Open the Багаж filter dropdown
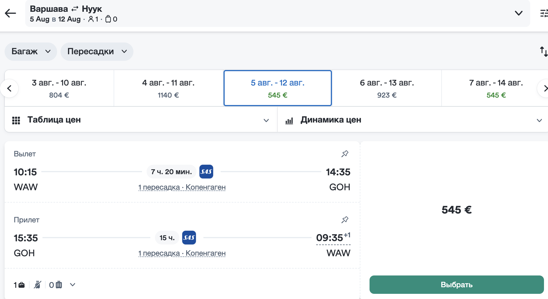This screenshot has height=299, width=548. (31, 52)
